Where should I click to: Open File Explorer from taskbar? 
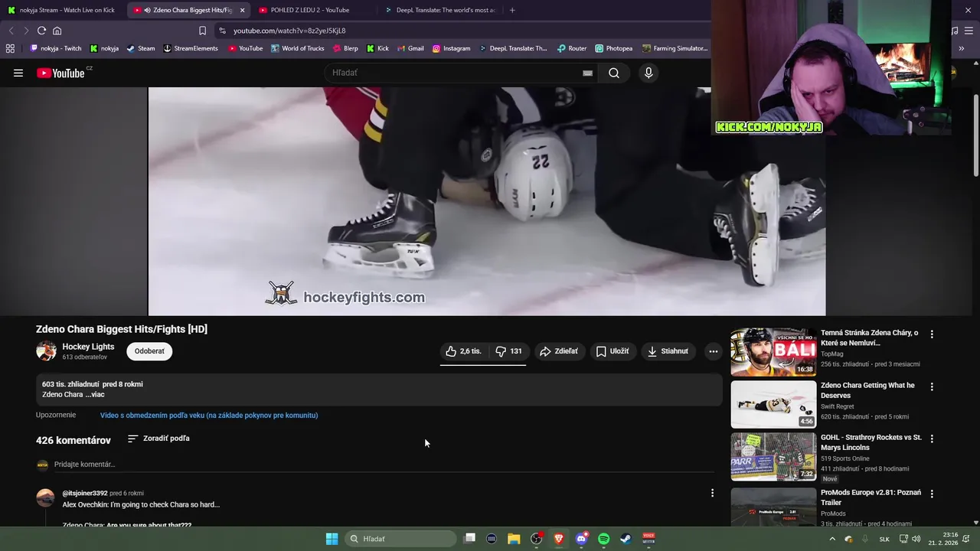click(x=514, y=539)
